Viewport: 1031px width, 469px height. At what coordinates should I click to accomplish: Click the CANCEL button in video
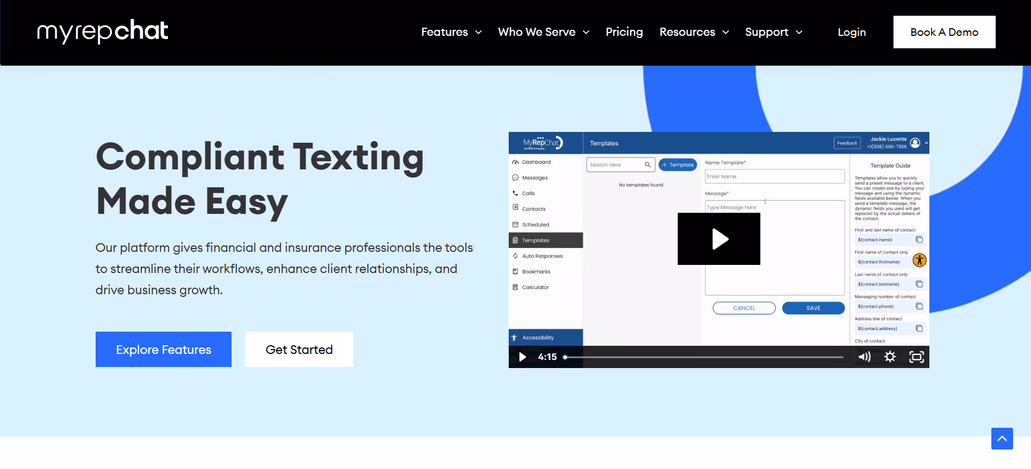[x=744, y=308]
